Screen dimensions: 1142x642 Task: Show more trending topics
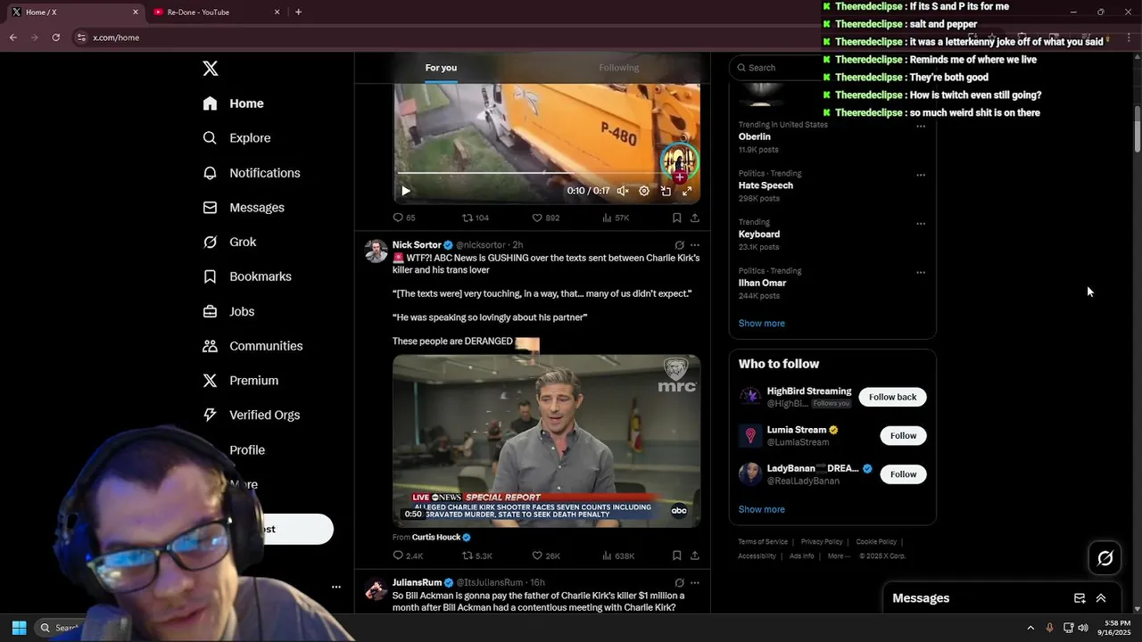761,324
